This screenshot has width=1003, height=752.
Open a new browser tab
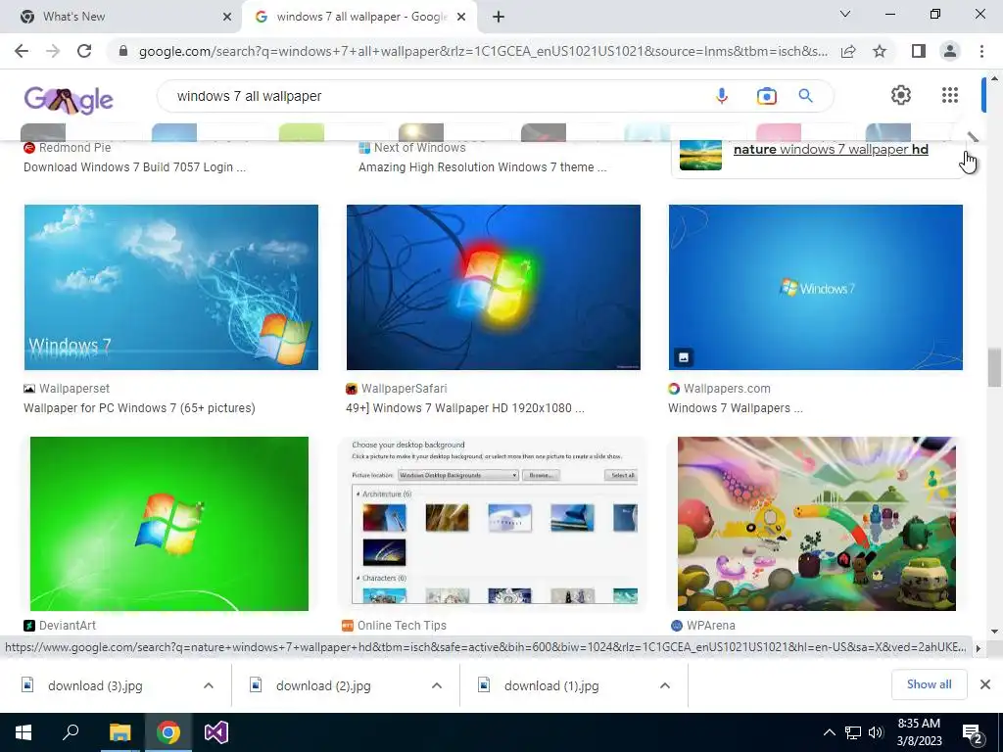(499, 17)
